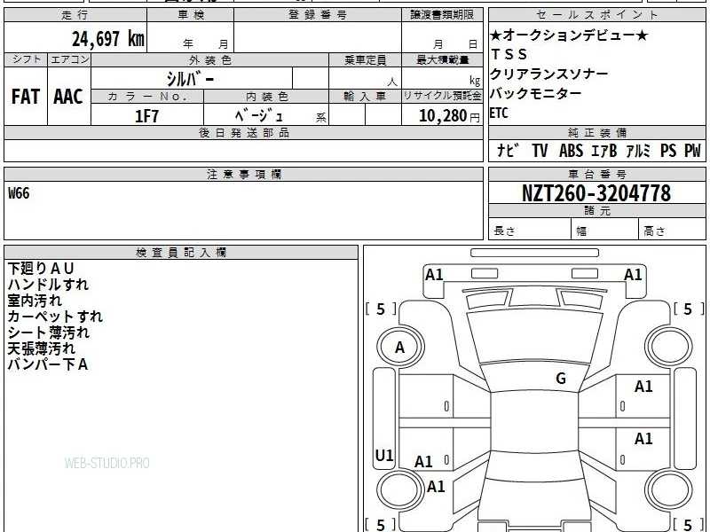The width and height of the screenshot is (710, 532).
Task: Select the シフト label
Action: (26, 59)
